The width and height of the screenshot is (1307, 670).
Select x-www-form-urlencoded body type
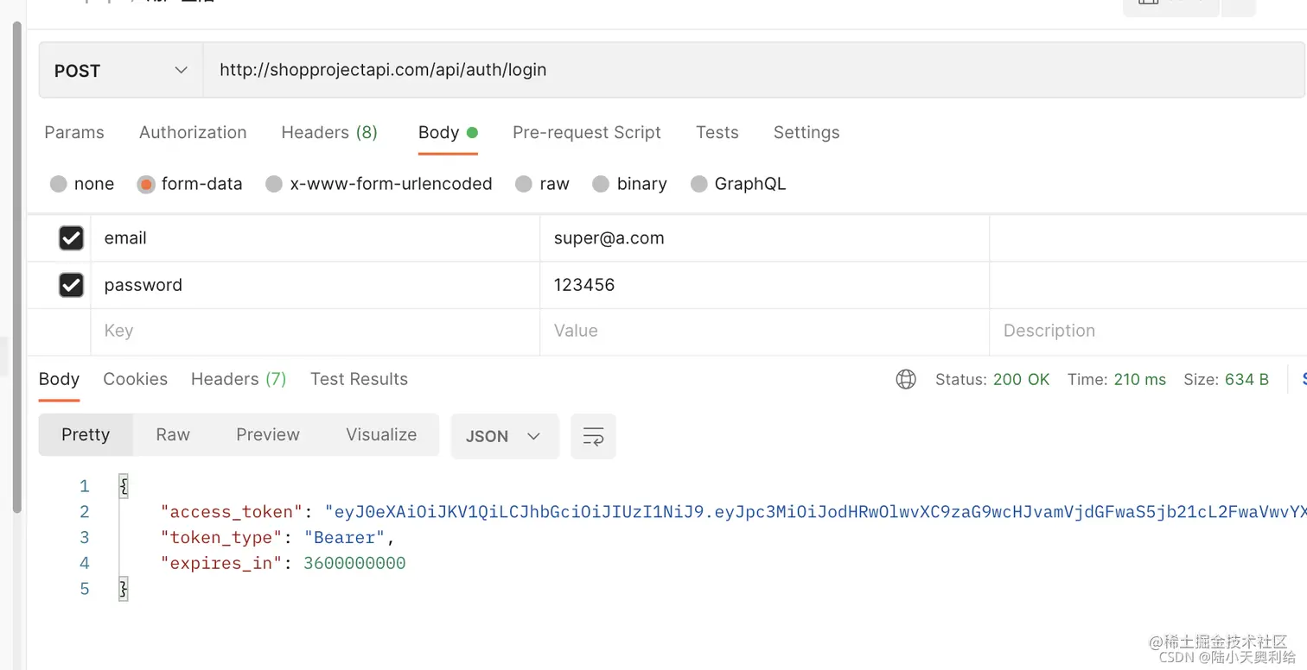(379, 184)
